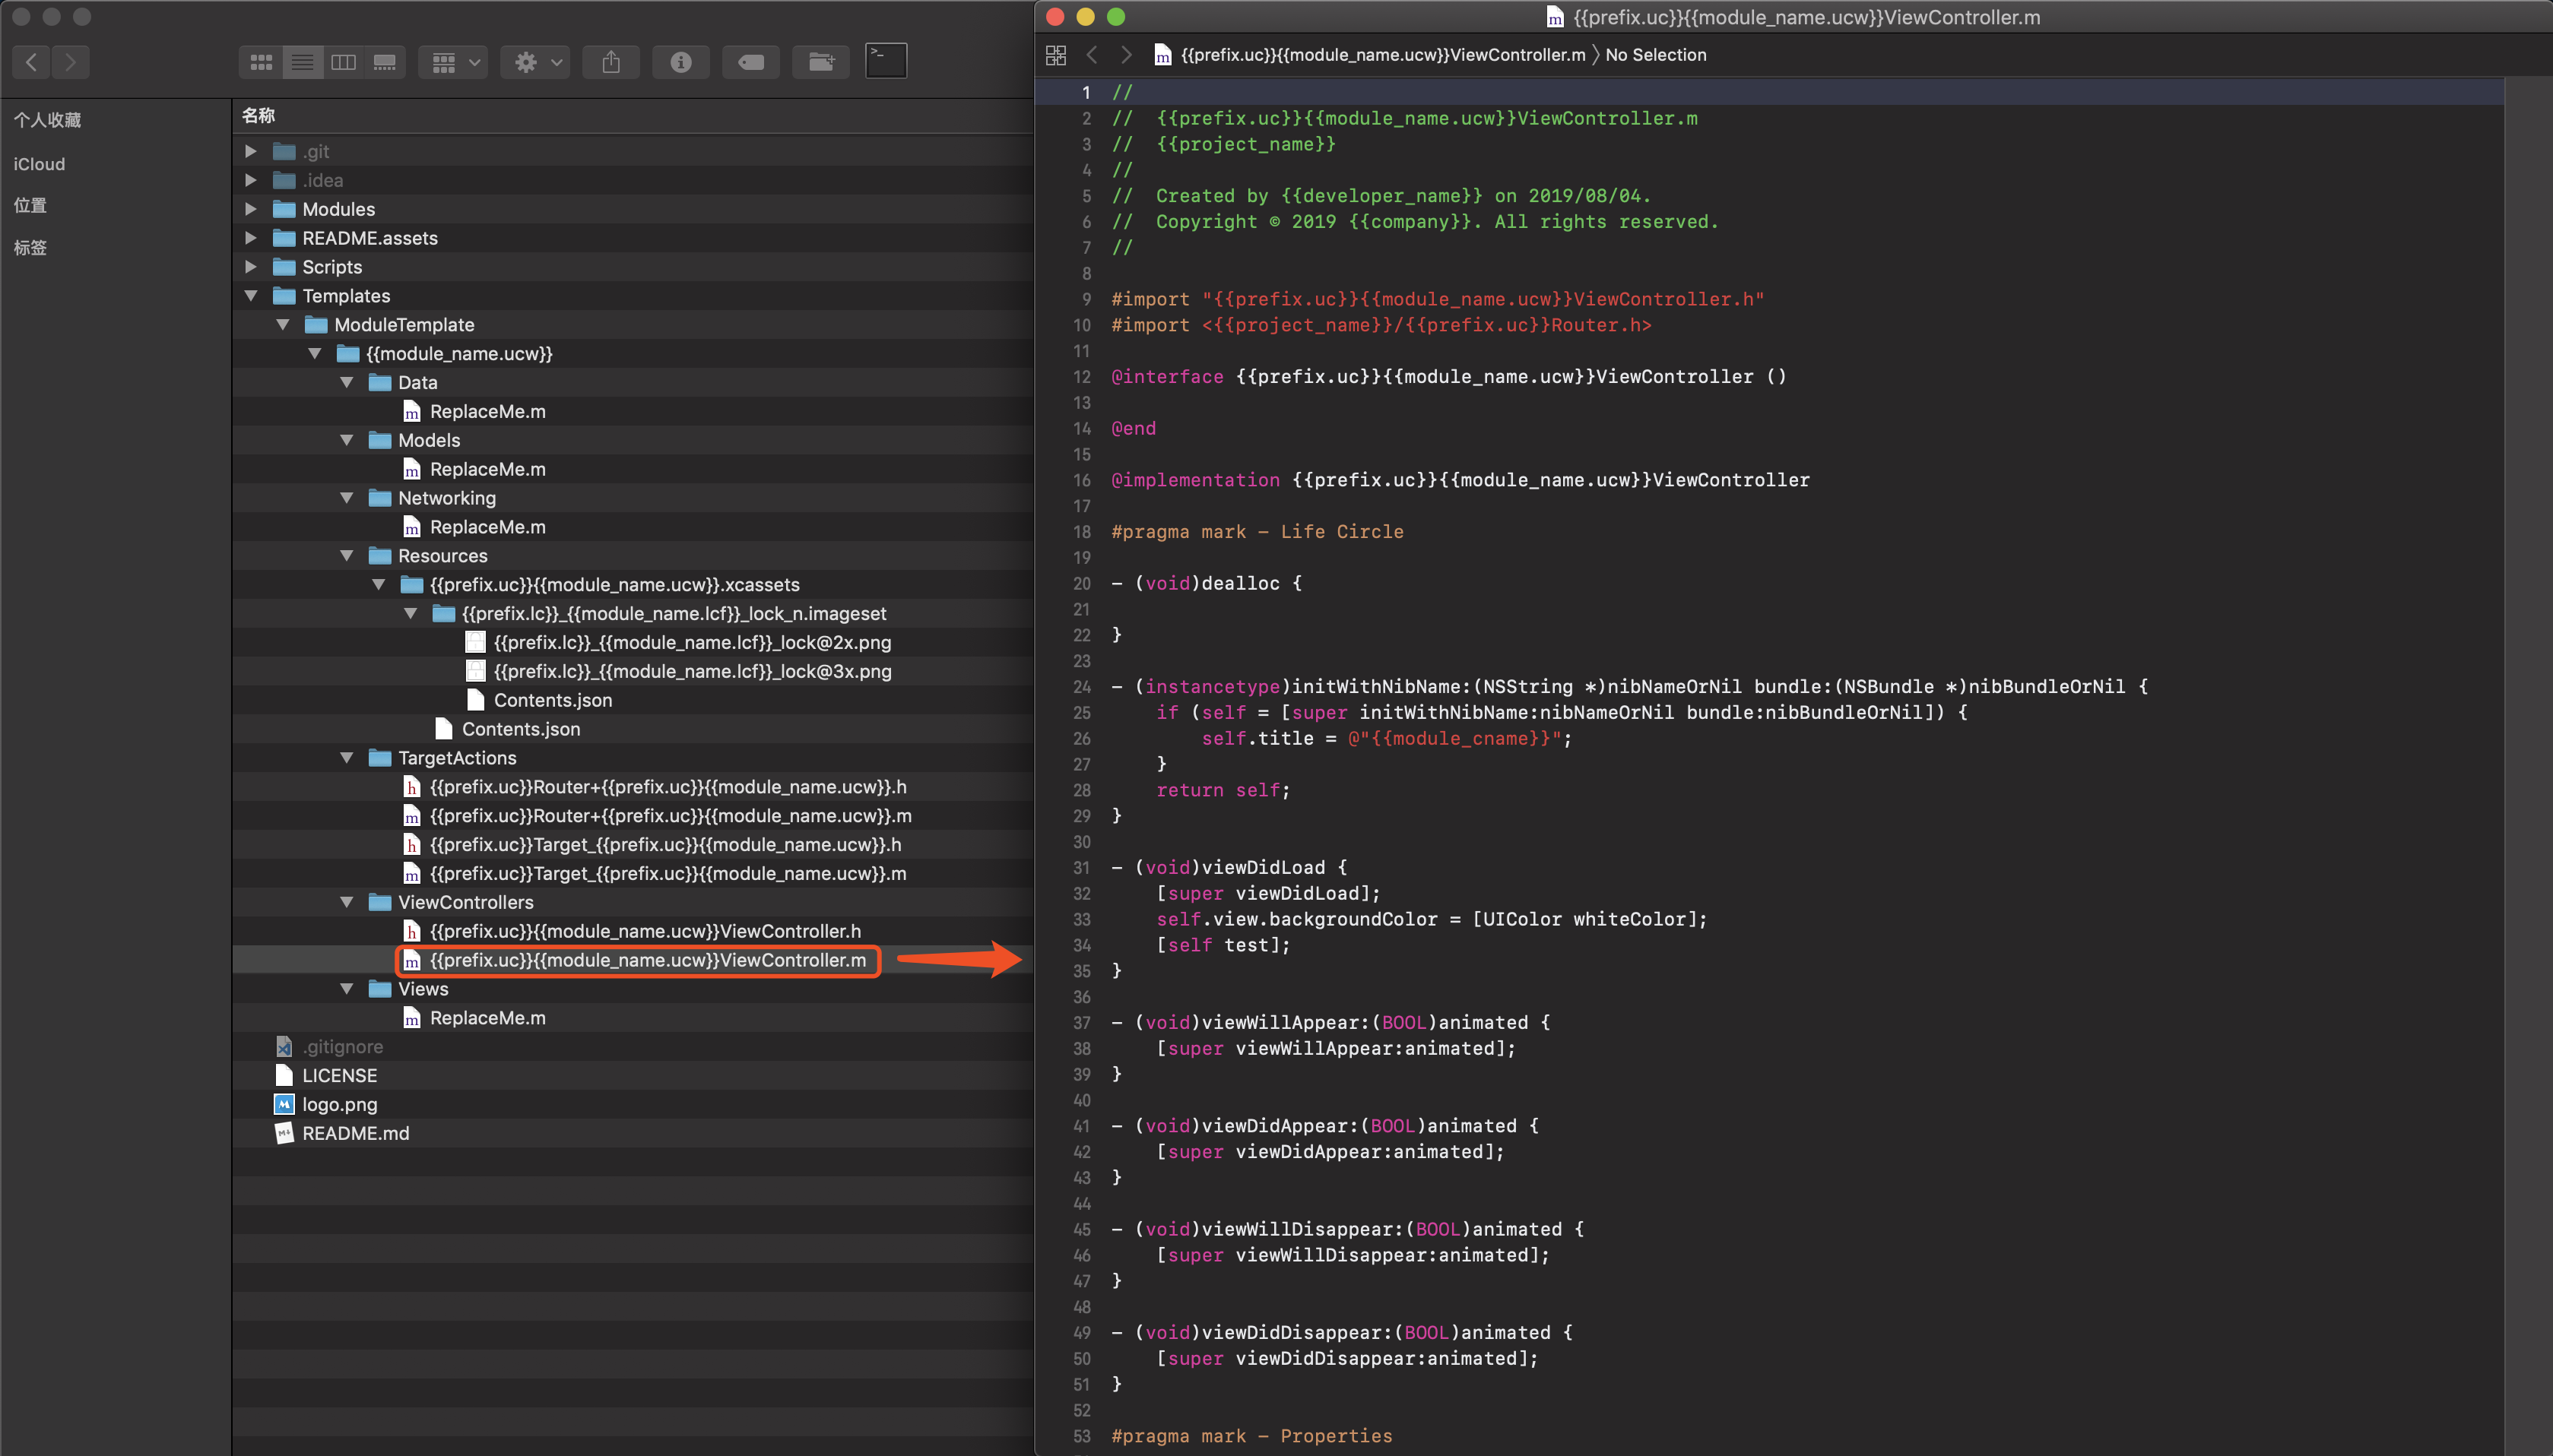Click the Share toolbar icon
The height and width of the screenshot is (1456, 2553).
(611, 62)
